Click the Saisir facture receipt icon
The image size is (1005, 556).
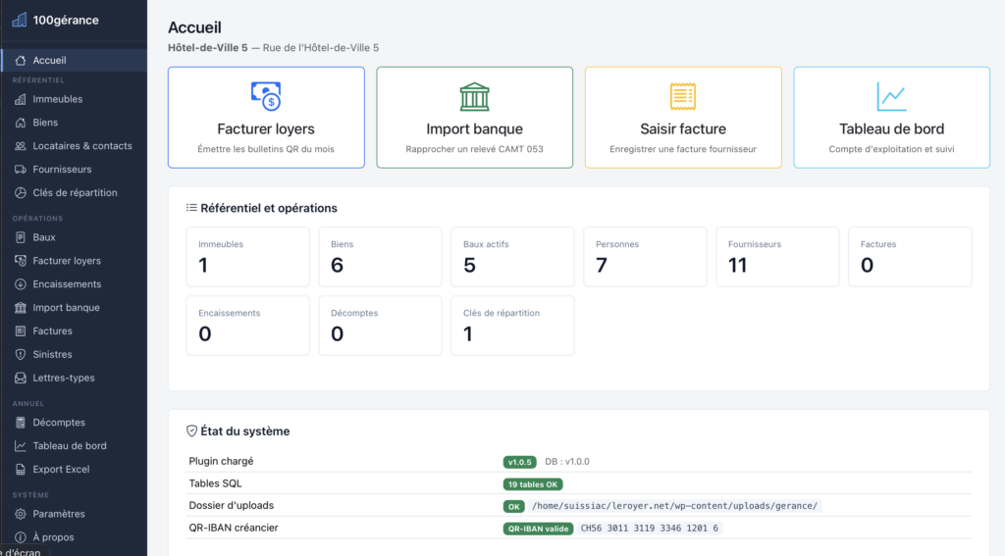coord(683,97)
